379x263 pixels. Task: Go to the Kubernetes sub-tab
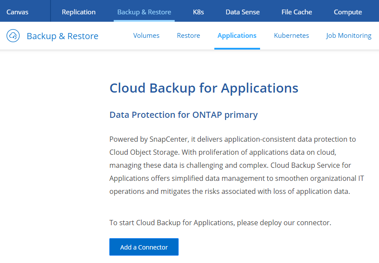click(x=291, y=35)
